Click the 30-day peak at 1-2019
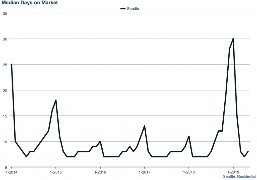 (233, 39)
